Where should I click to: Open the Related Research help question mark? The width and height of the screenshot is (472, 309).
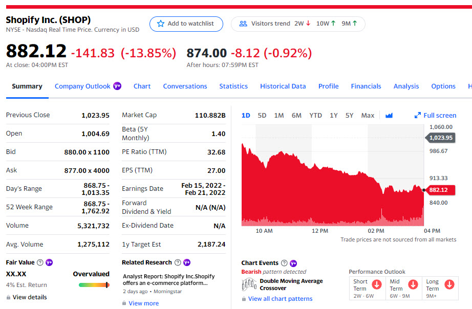[x=178, y=262]
